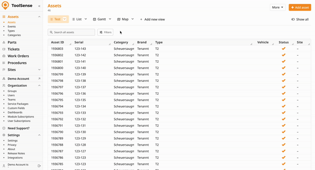This screenshot has width=315, height=170.
Task: Click the Settings gear icon
Action: [x=4, y=135]
